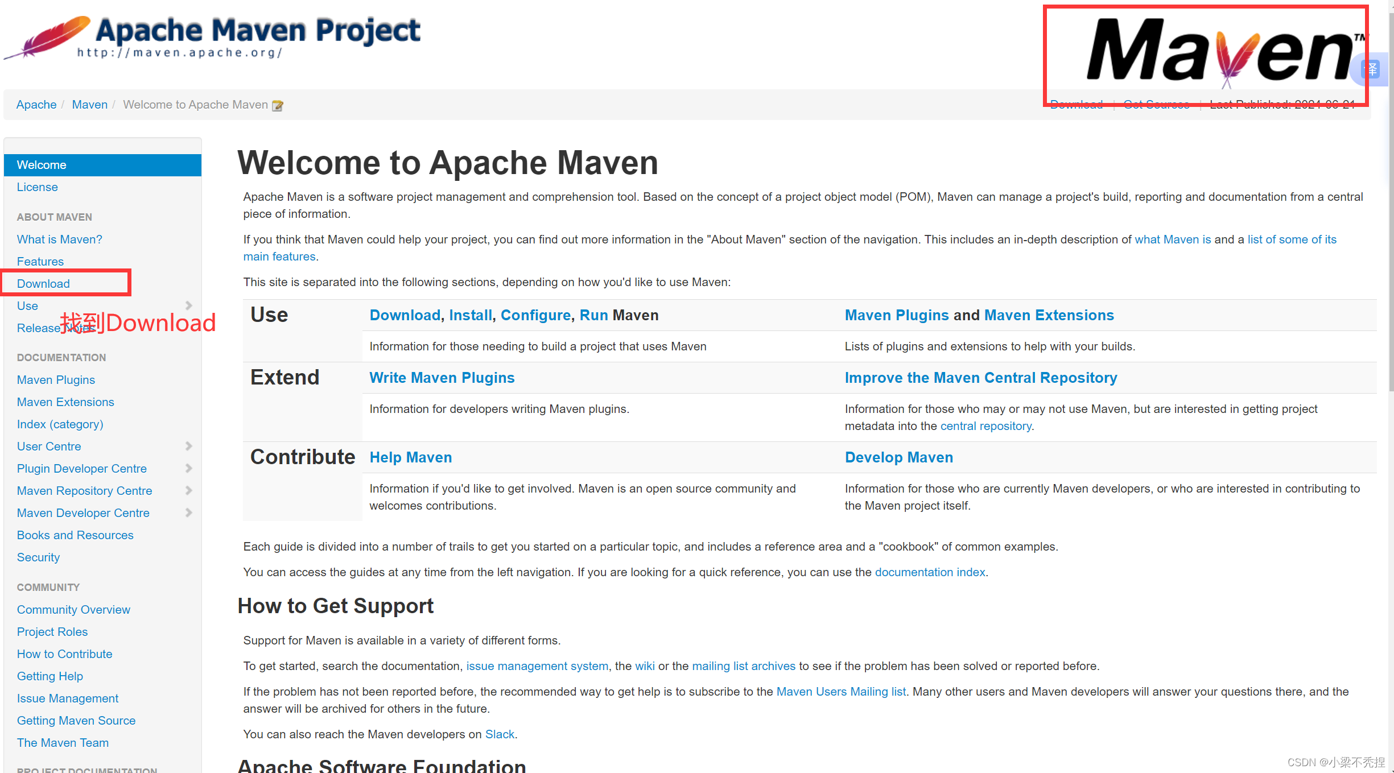Click Maven Plugins link in Use table row
1394x773 pixels.
tap(897, 315)
